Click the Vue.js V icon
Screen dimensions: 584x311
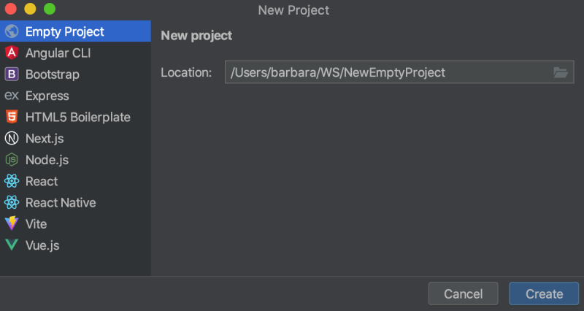tap(12, 245)
